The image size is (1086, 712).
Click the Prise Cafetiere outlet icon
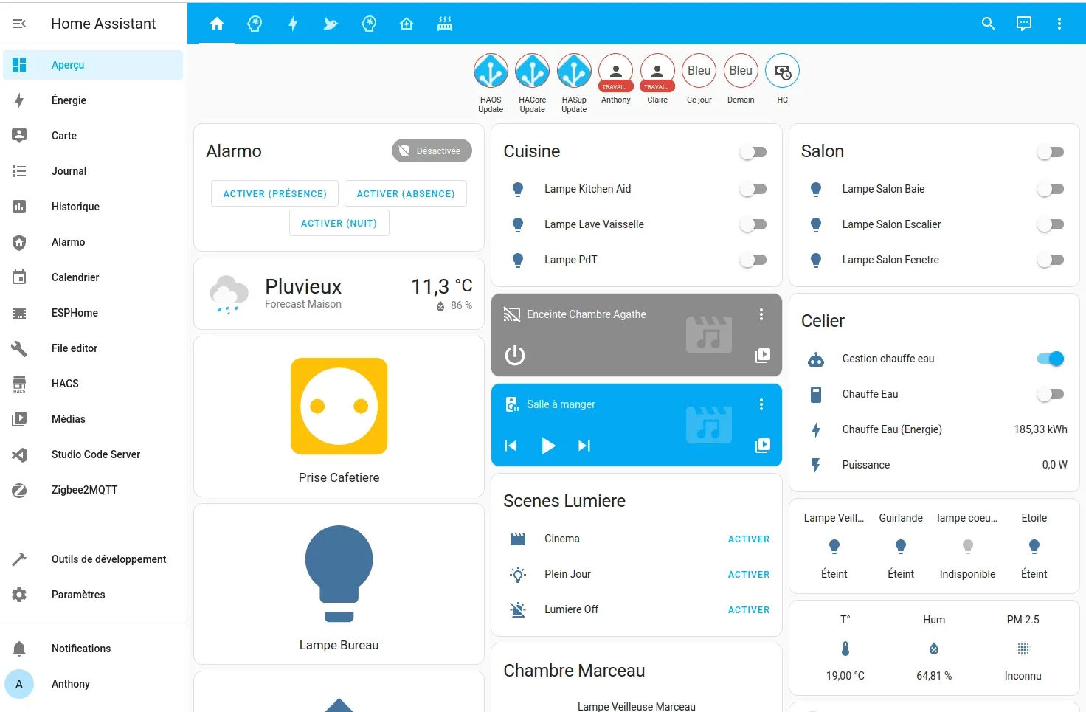coord(339,407)
